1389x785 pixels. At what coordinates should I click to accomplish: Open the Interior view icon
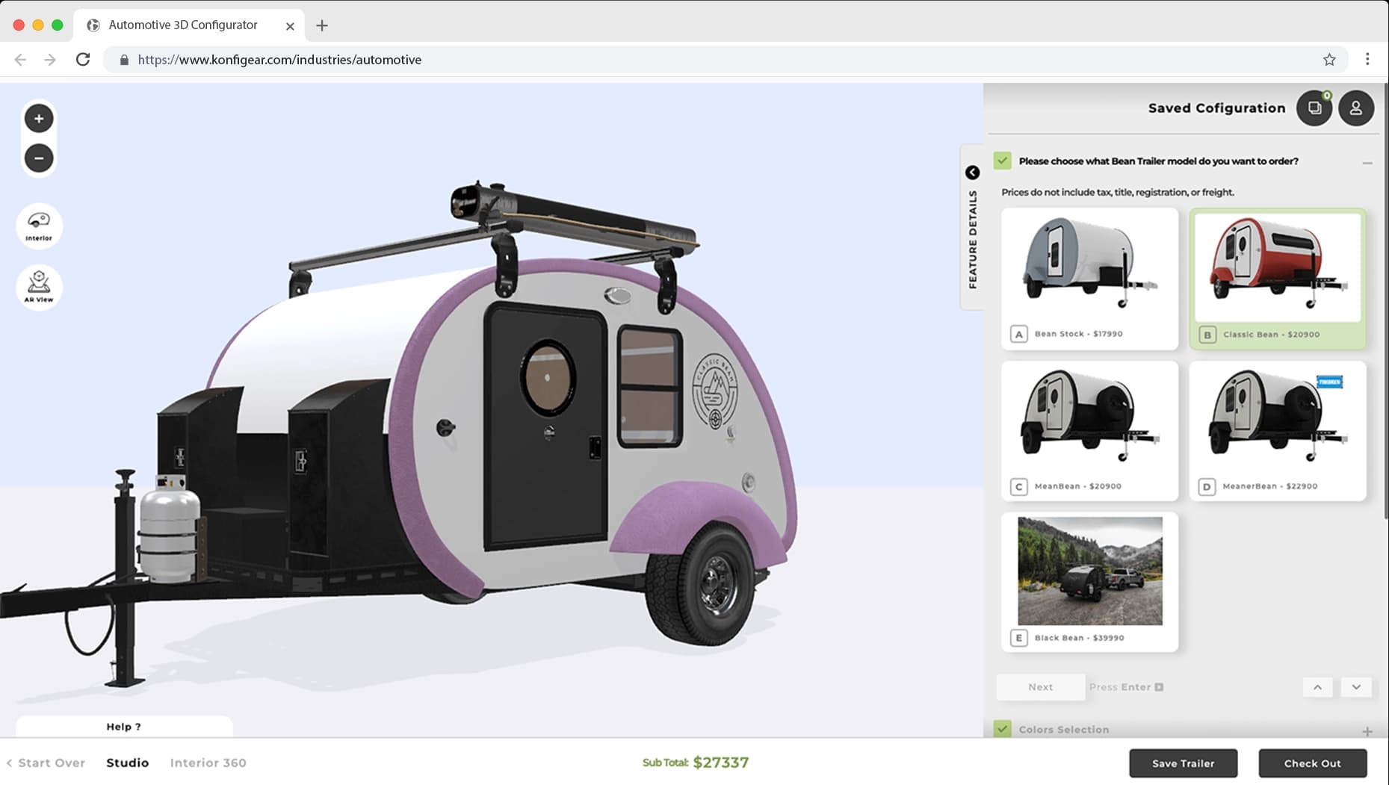[39, 226]
